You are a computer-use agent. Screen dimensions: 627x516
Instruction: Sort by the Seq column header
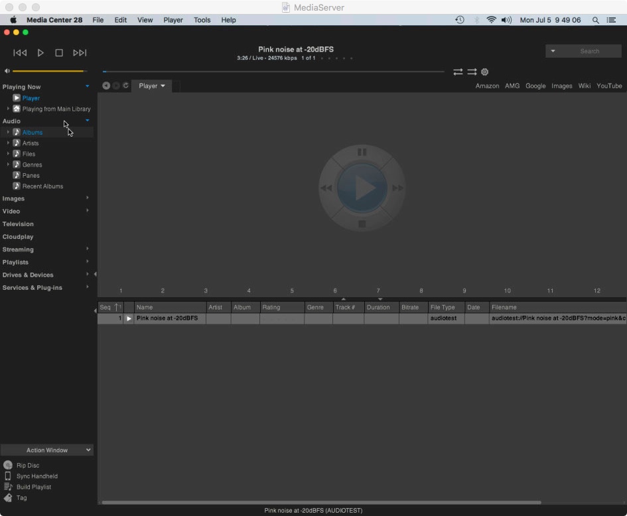110,307
